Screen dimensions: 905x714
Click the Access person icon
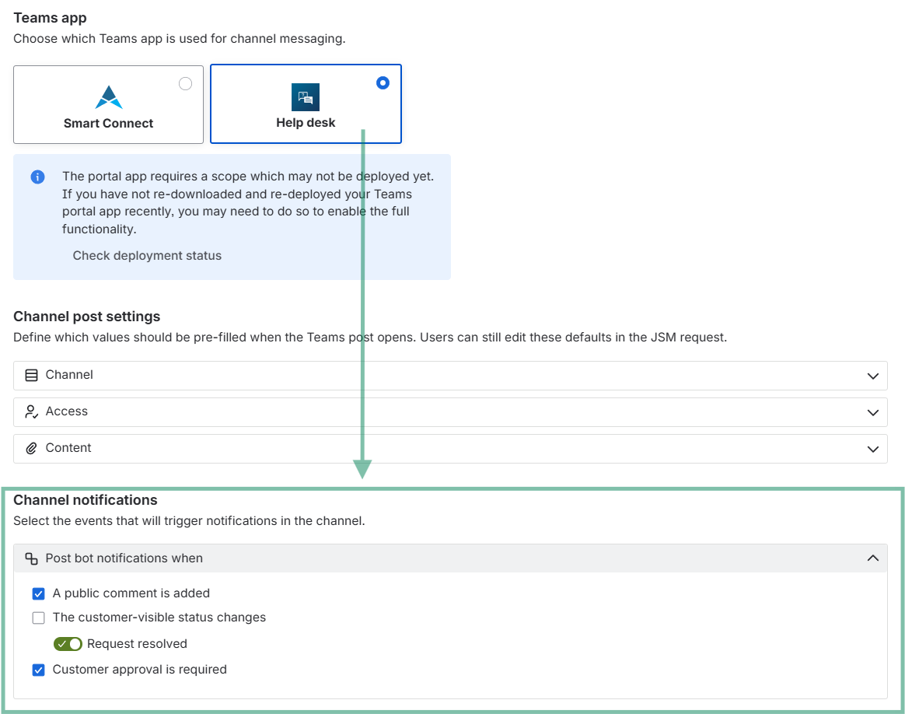coord(31,411)
